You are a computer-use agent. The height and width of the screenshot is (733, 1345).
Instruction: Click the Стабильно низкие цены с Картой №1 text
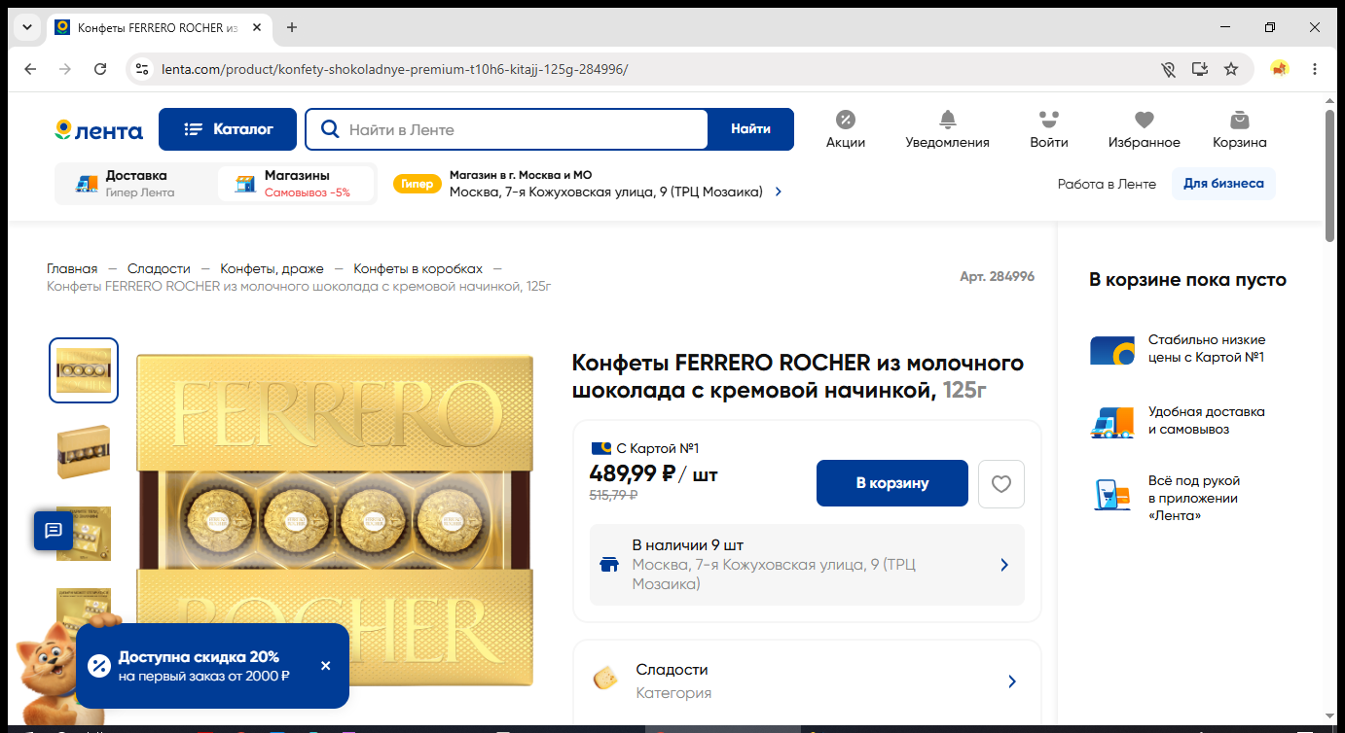[1207, 348]
